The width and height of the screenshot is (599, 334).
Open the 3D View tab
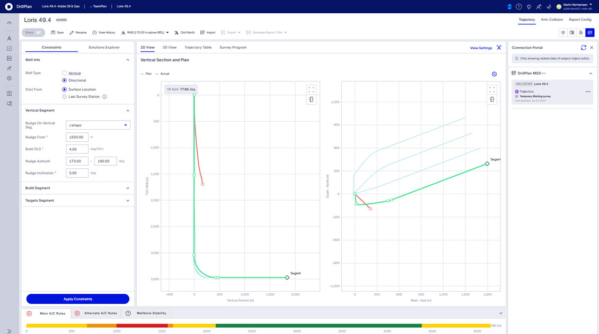coord(170,47)
